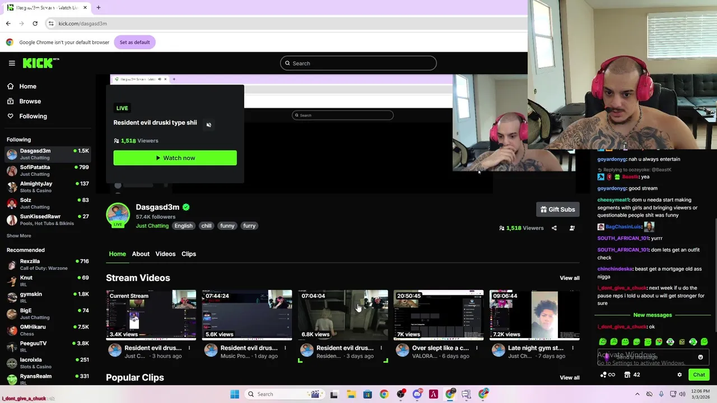Reload the browser page
The image size is (717, 403).
35,24
